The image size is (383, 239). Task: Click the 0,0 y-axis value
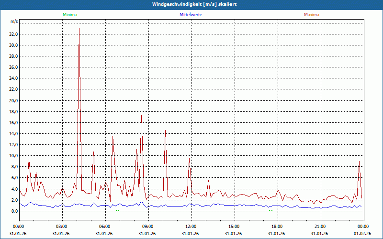(x=15, y=211)
